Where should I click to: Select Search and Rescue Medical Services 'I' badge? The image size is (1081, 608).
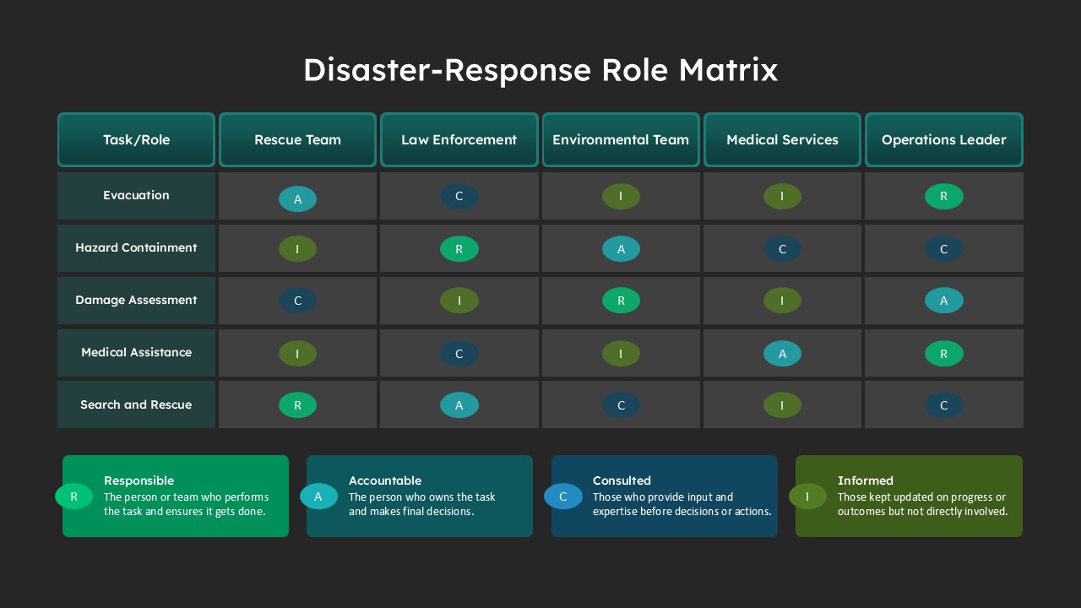pyautogui.click(x=782, y=405)
